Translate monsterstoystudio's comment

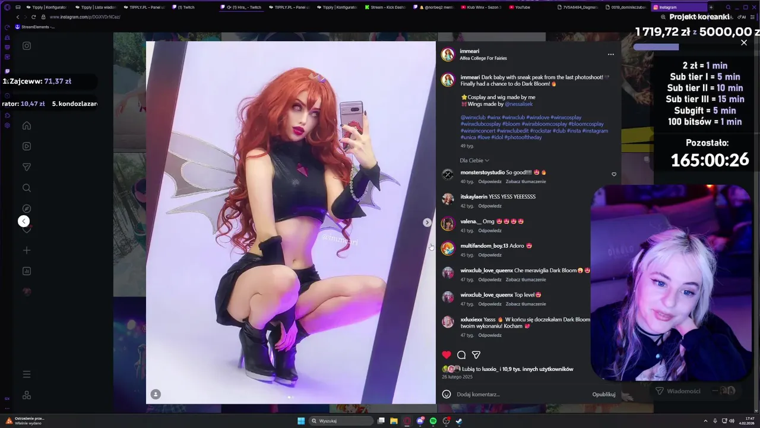click(x=525, y=181)
